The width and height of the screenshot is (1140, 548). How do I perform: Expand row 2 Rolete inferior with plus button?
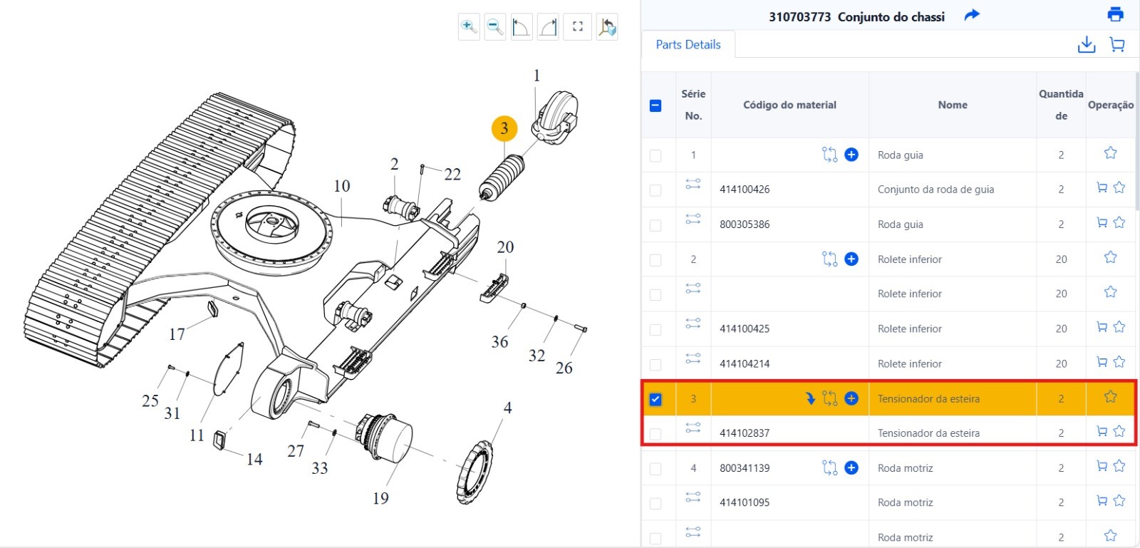tap(851, 259)
